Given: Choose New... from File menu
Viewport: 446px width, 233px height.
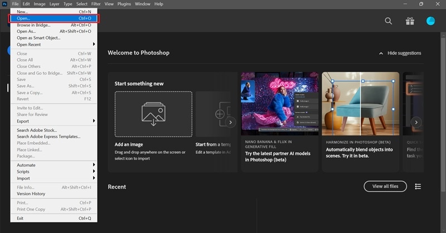Looking at the screenshot, I should 54,12.
